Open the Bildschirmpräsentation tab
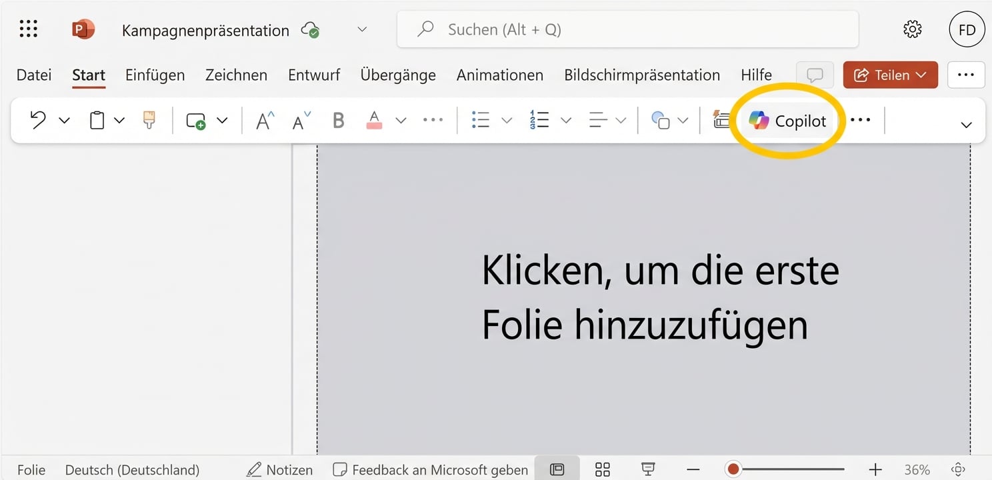This screenshot has width=992, height=480. [641, 75]
